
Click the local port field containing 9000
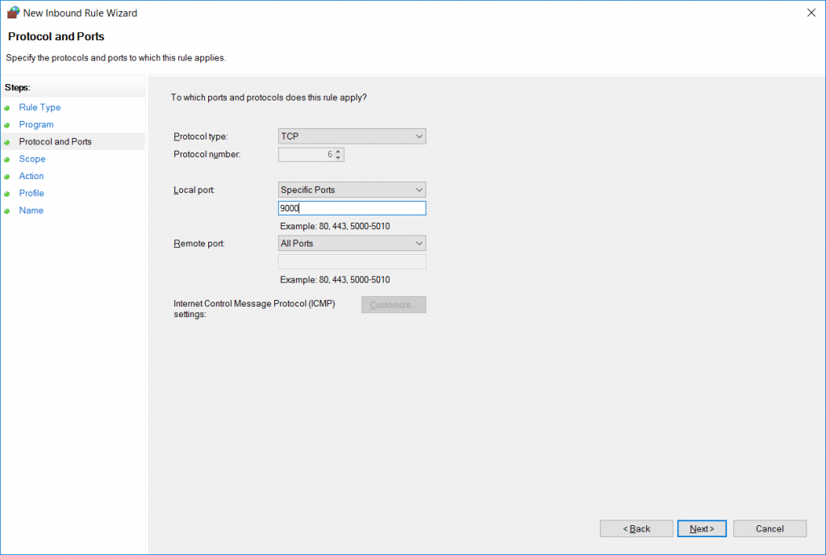click(x=352, y=207)
